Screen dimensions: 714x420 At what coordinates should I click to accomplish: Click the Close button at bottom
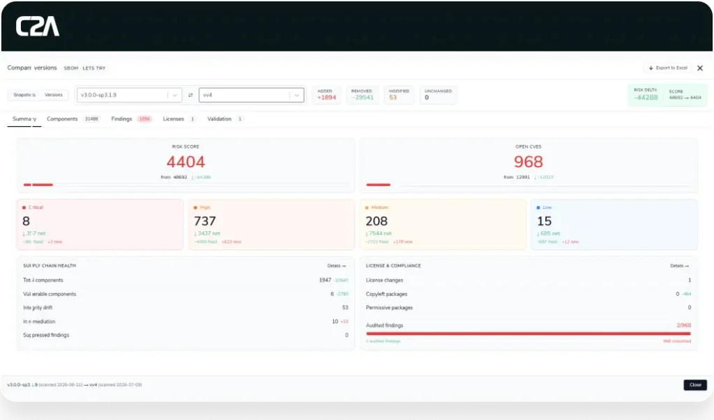tap(695, 385)
